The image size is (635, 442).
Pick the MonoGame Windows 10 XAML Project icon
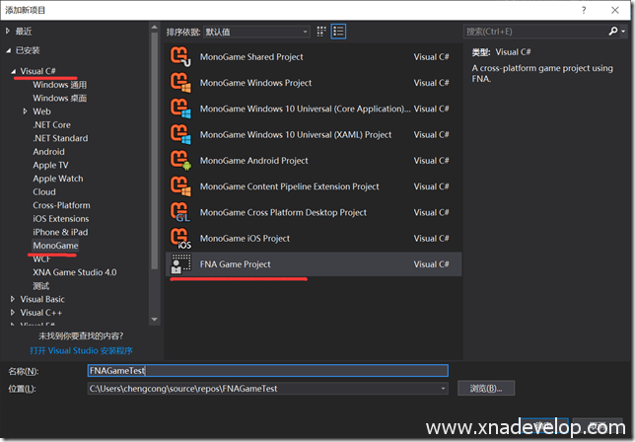coord(180,134)
